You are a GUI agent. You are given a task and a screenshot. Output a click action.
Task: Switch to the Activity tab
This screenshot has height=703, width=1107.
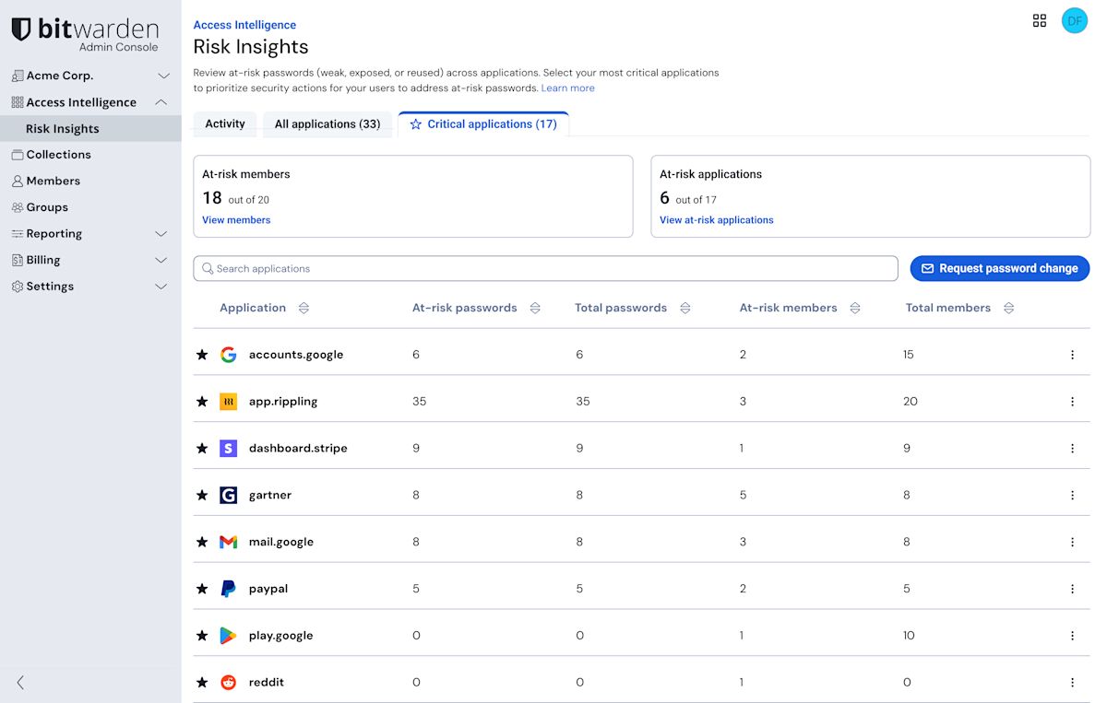point(225,124)
